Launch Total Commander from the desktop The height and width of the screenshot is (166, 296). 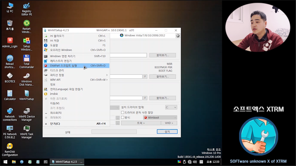(27, 62)
